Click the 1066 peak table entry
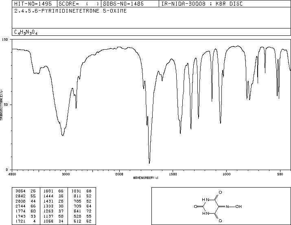The height and width of the screenshot is (225, 291). pos(48,221)
